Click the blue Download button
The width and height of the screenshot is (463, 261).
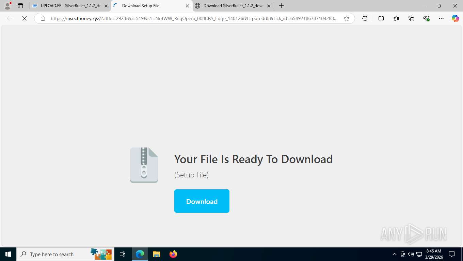(x=202, y=201)
